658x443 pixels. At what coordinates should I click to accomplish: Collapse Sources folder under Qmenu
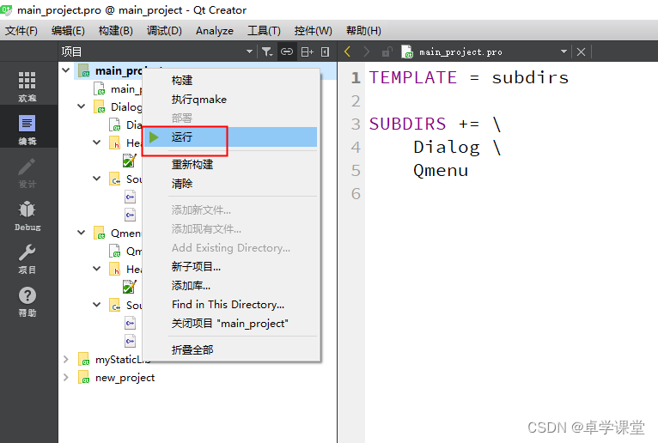tap(96, 305)
